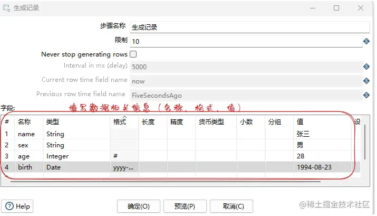Click the Interval in ms field 5000

pos(246,67)
